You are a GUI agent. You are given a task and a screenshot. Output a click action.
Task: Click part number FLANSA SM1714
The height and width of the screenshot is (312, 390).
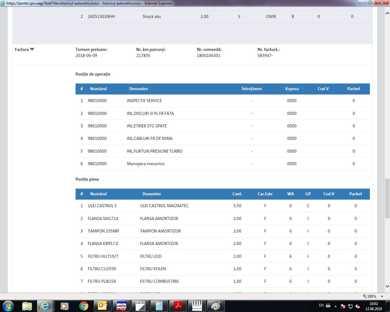pos(103,218)
